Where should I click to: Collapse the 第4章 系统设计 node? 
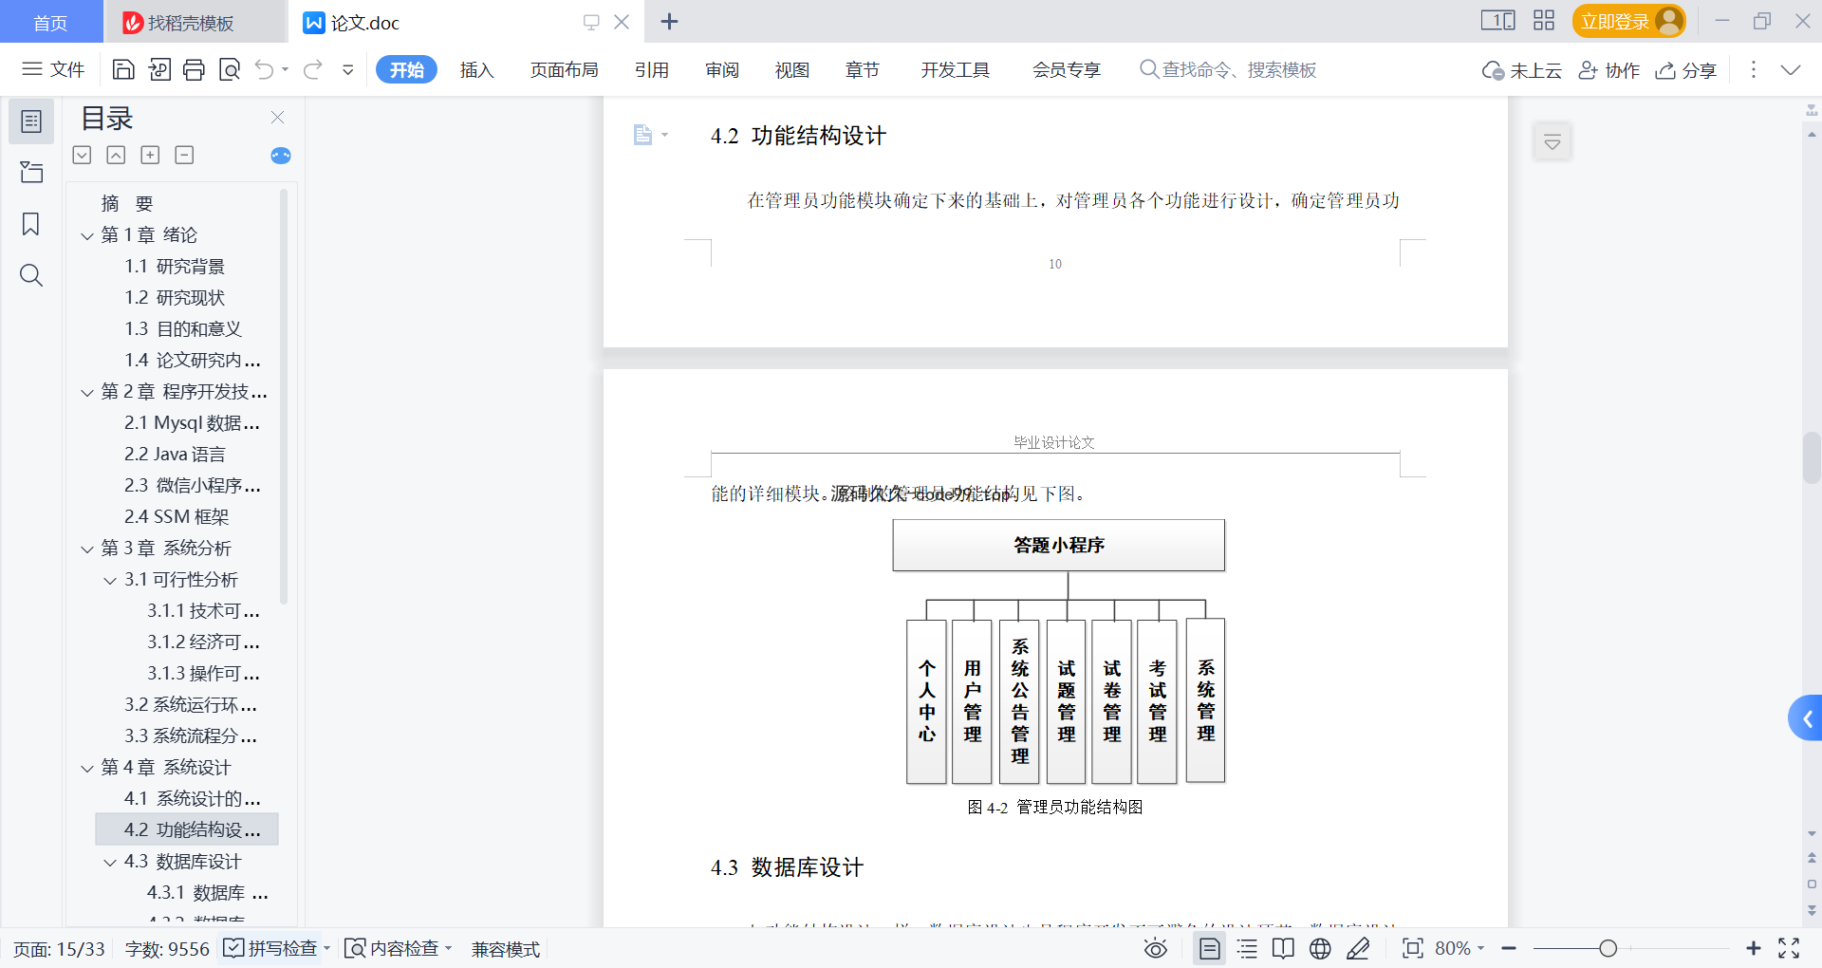coord(87,768)
